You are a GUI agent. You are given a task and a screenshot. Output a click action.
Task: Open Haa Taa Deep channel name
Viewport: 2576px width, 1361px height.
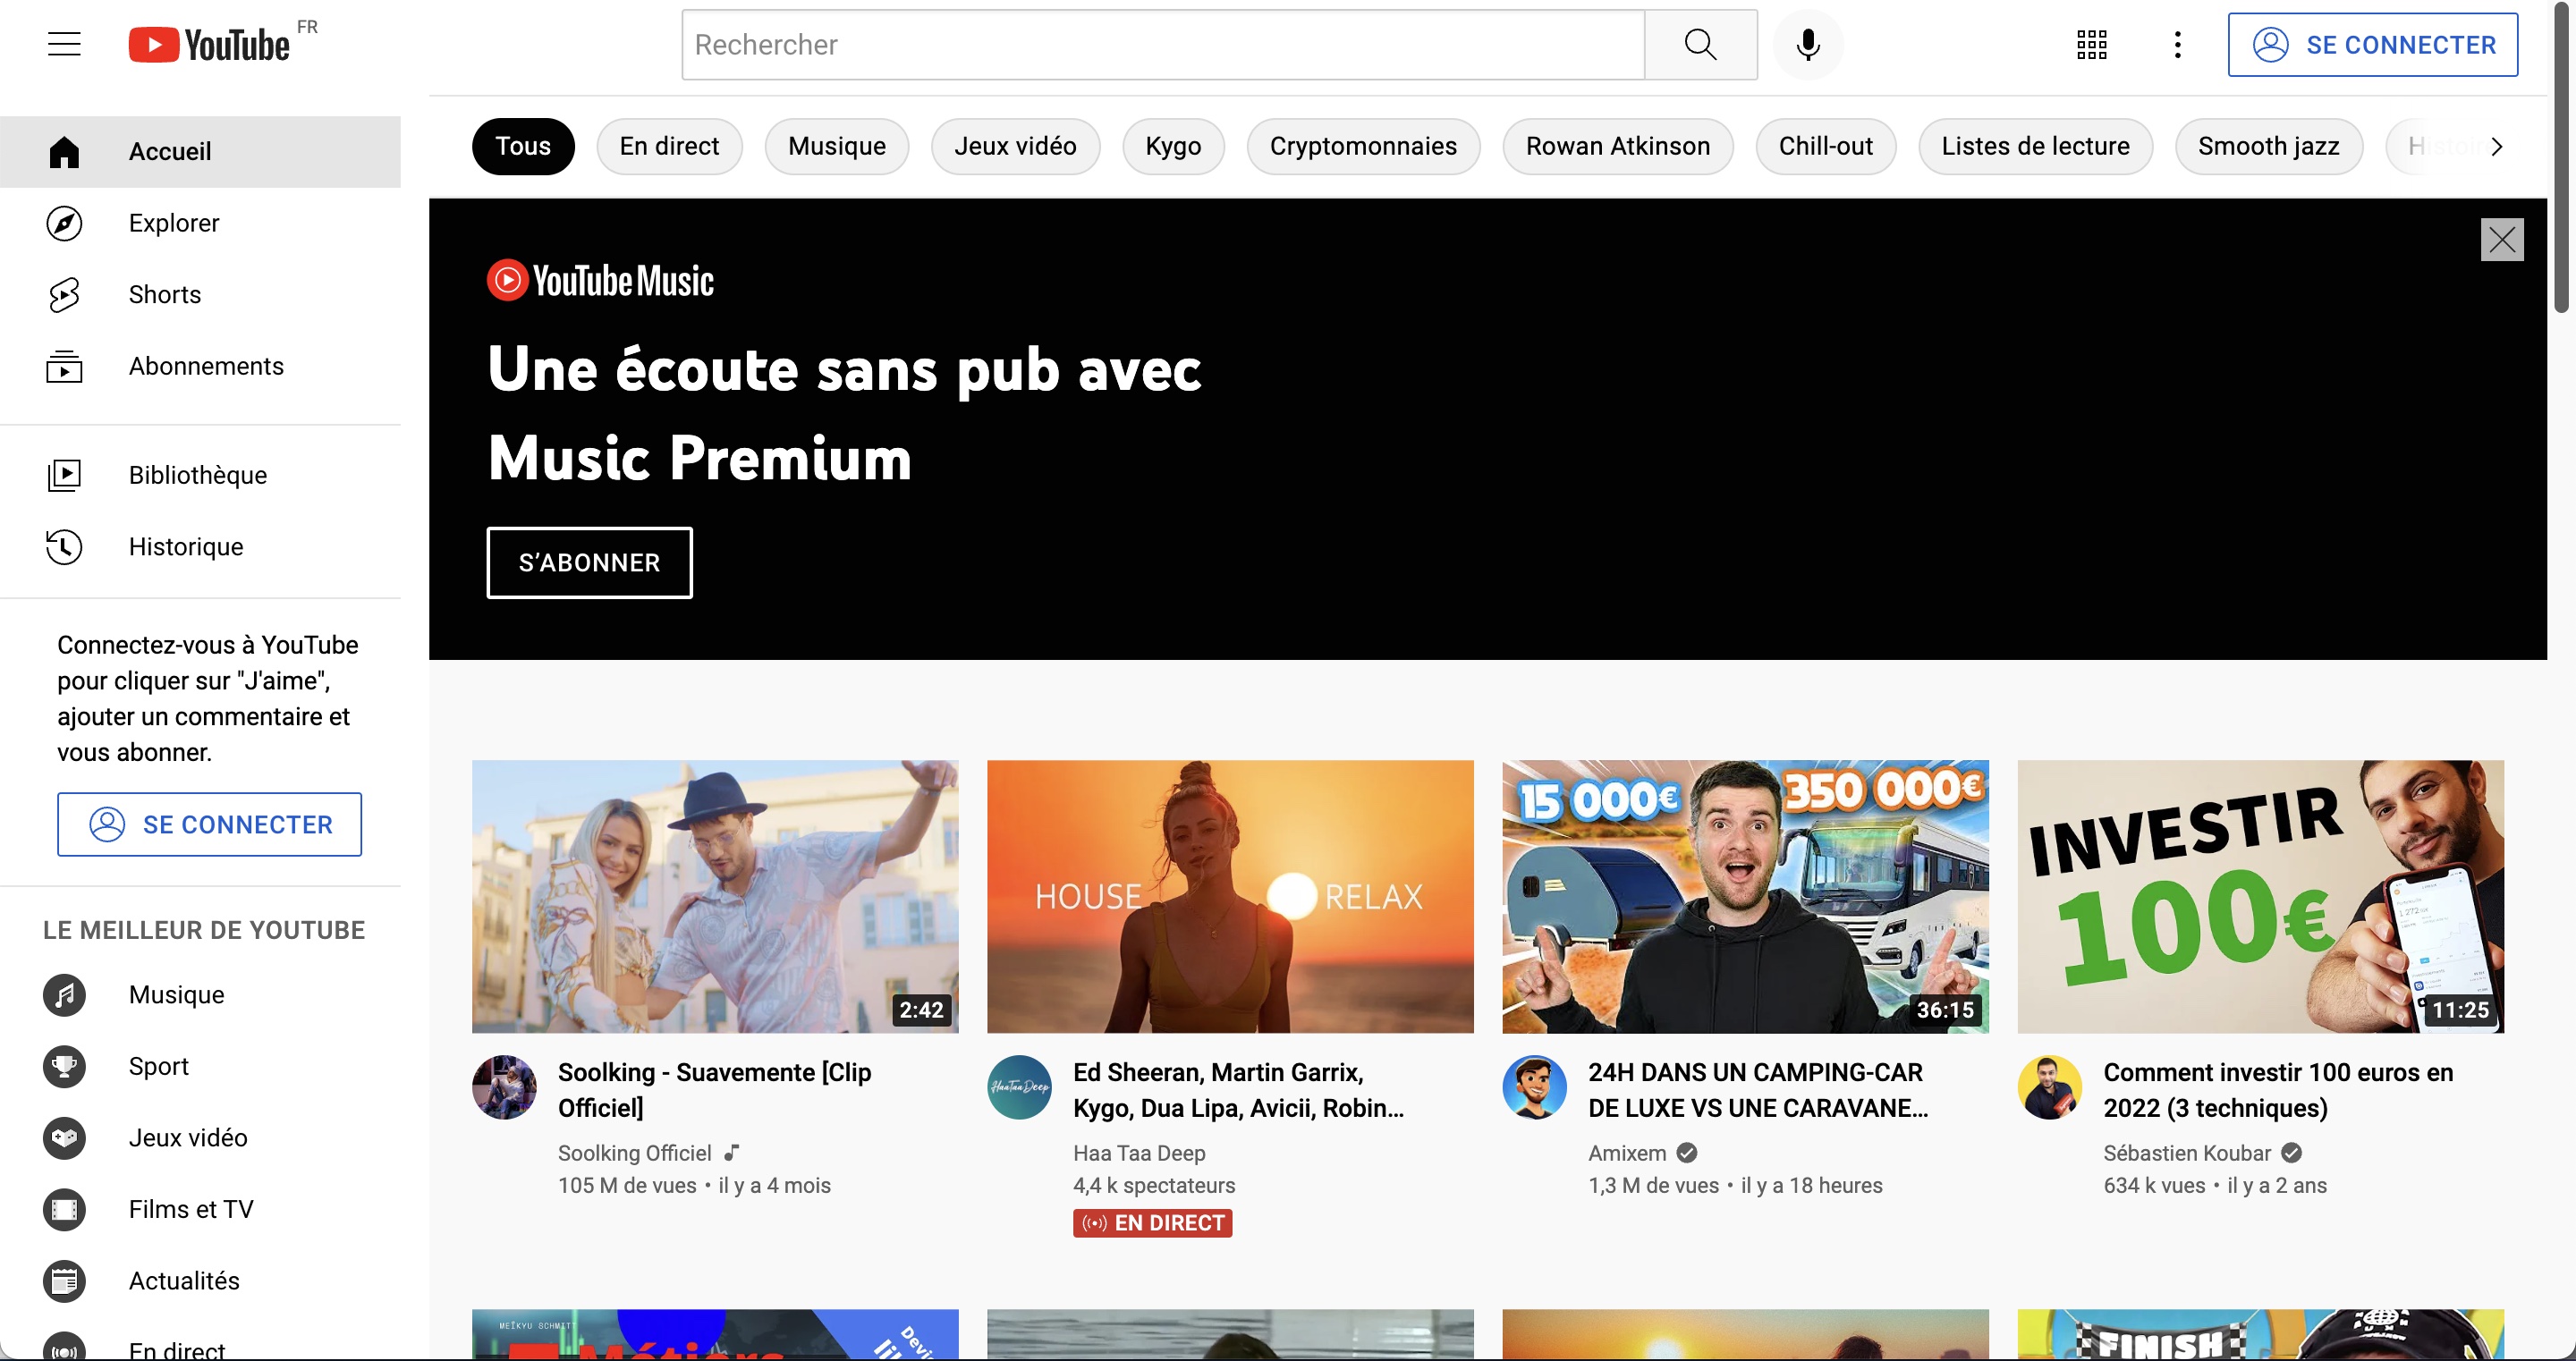coord(1139,1153)
